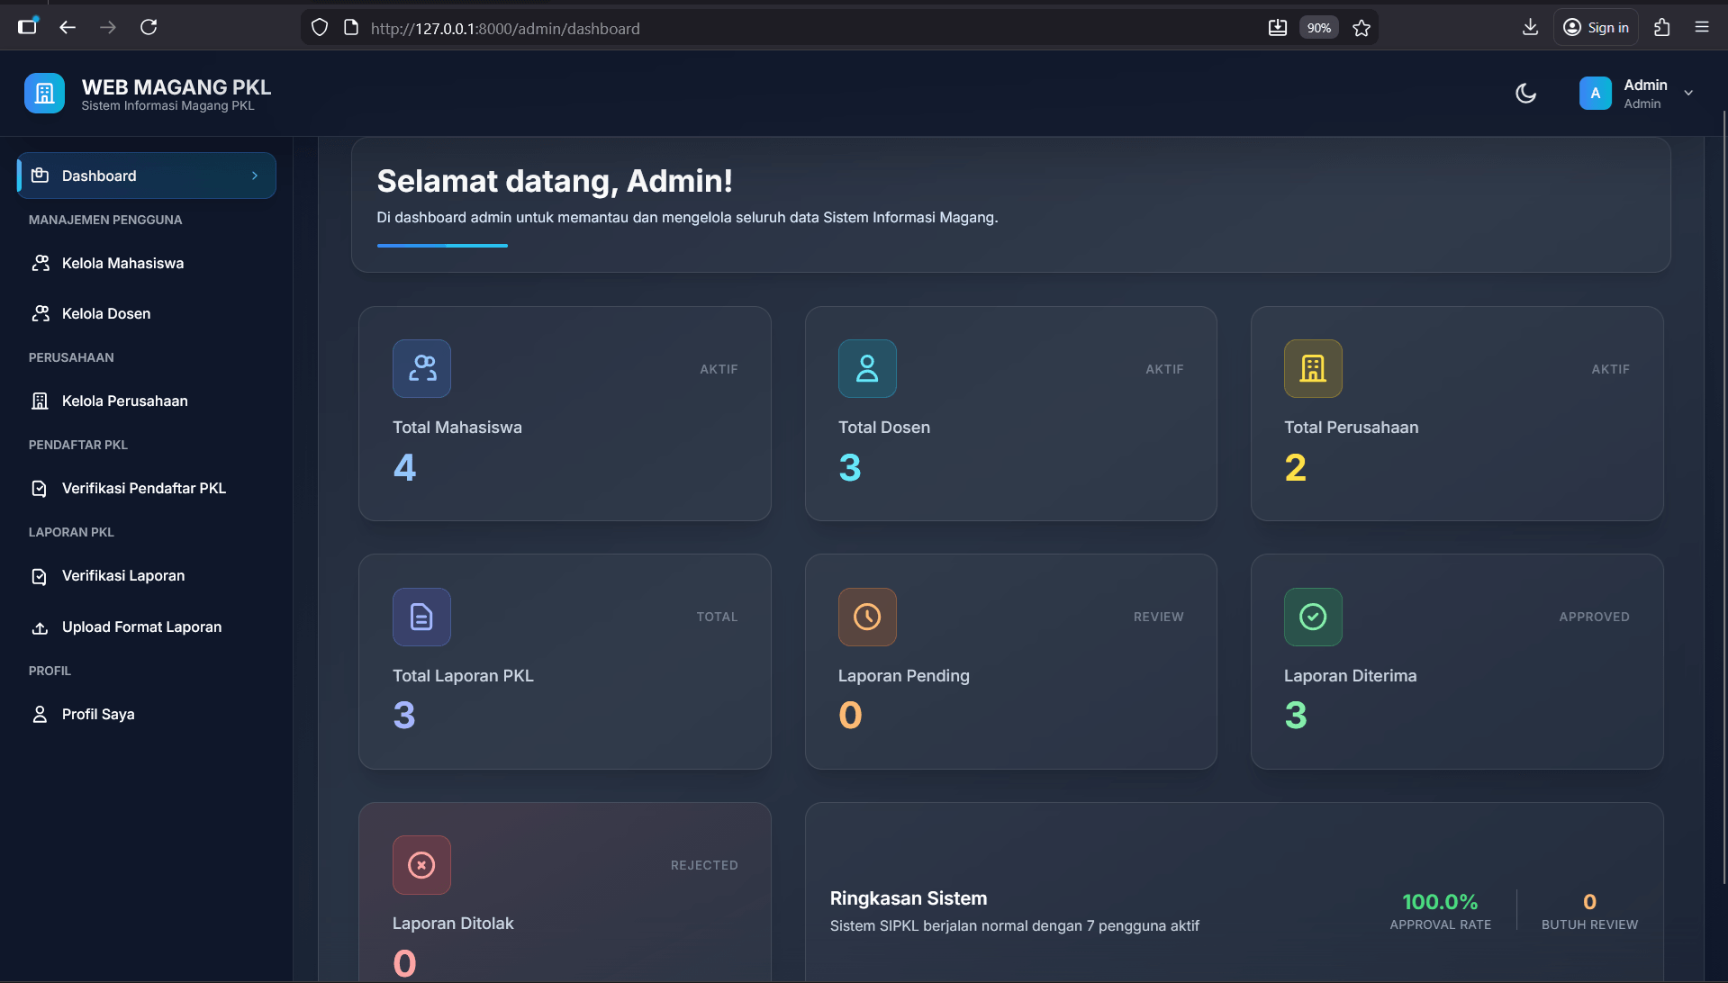Click the Total Mahasiswa users icon

421,368
